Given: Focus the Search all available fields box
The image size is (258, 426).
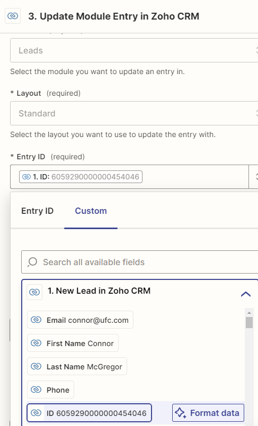Looking at the screenshot, I should point(139,262).
